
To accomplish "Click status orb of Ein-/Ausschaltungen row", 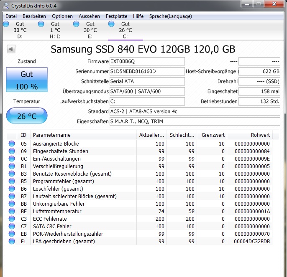I will click(12, 159).
